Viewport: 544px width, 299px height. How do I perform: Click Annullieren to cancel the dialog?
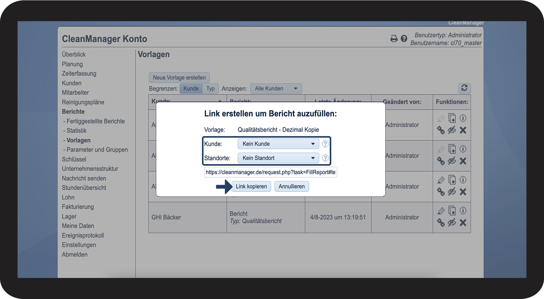coord(292,186)
